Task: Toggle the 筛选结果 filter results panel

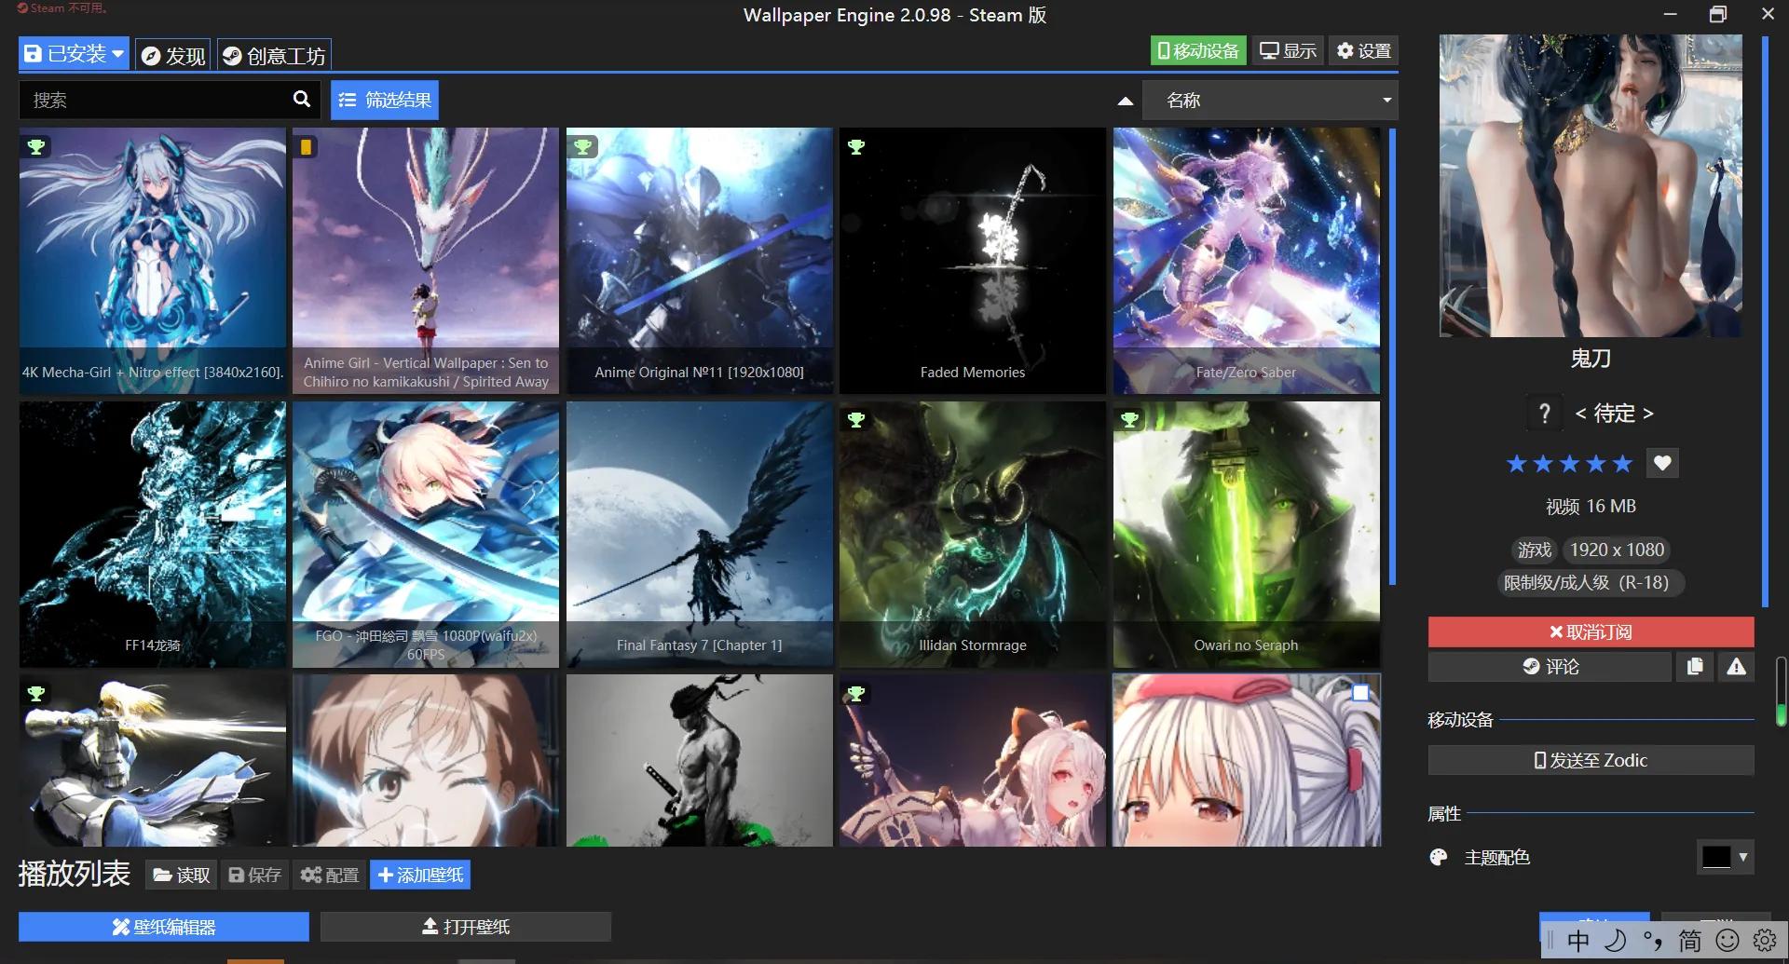Action: click(385, 100)
